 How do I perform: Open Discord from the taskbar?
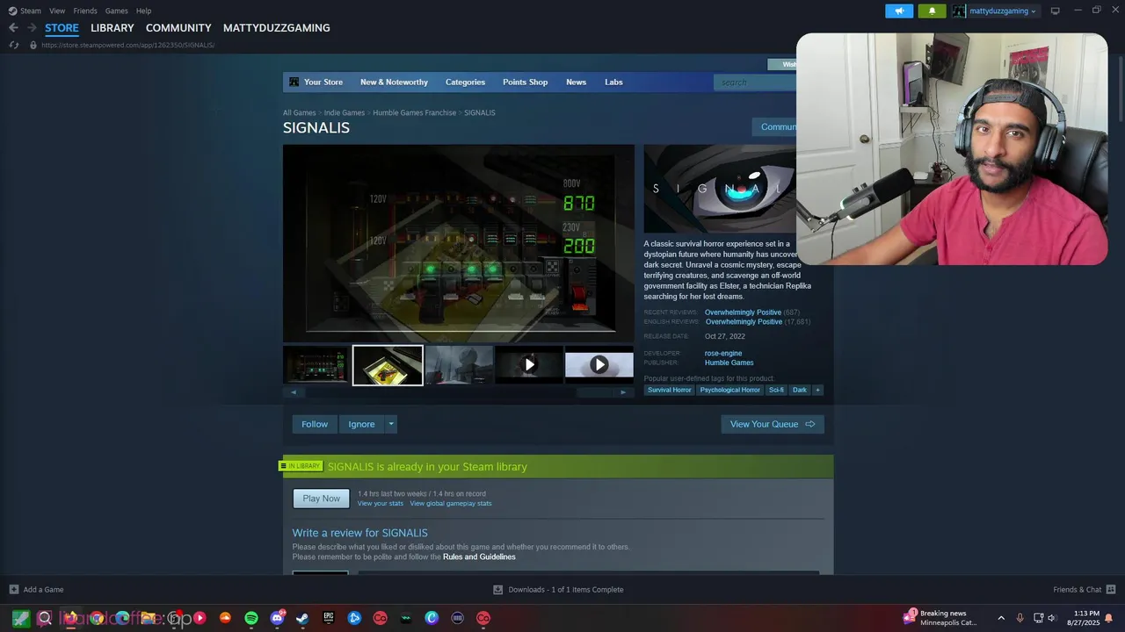(278, 618)
